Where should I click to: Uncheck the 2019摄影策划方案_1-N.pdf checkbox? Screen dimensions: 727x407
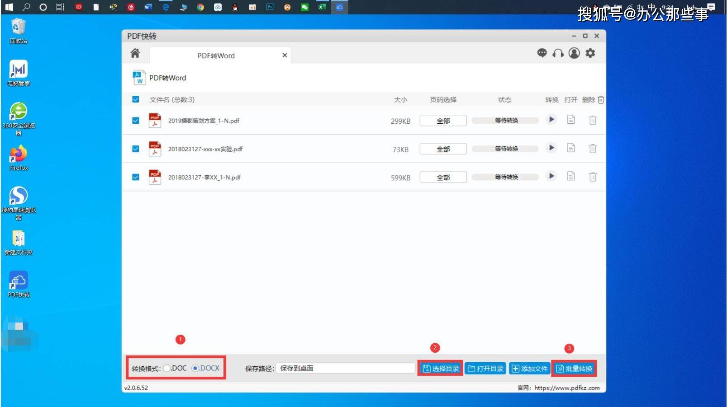click(135, 120)
